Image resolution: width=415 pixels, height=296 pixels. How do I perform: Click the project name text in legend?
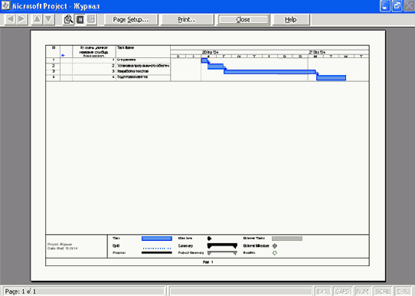[60, 244]
